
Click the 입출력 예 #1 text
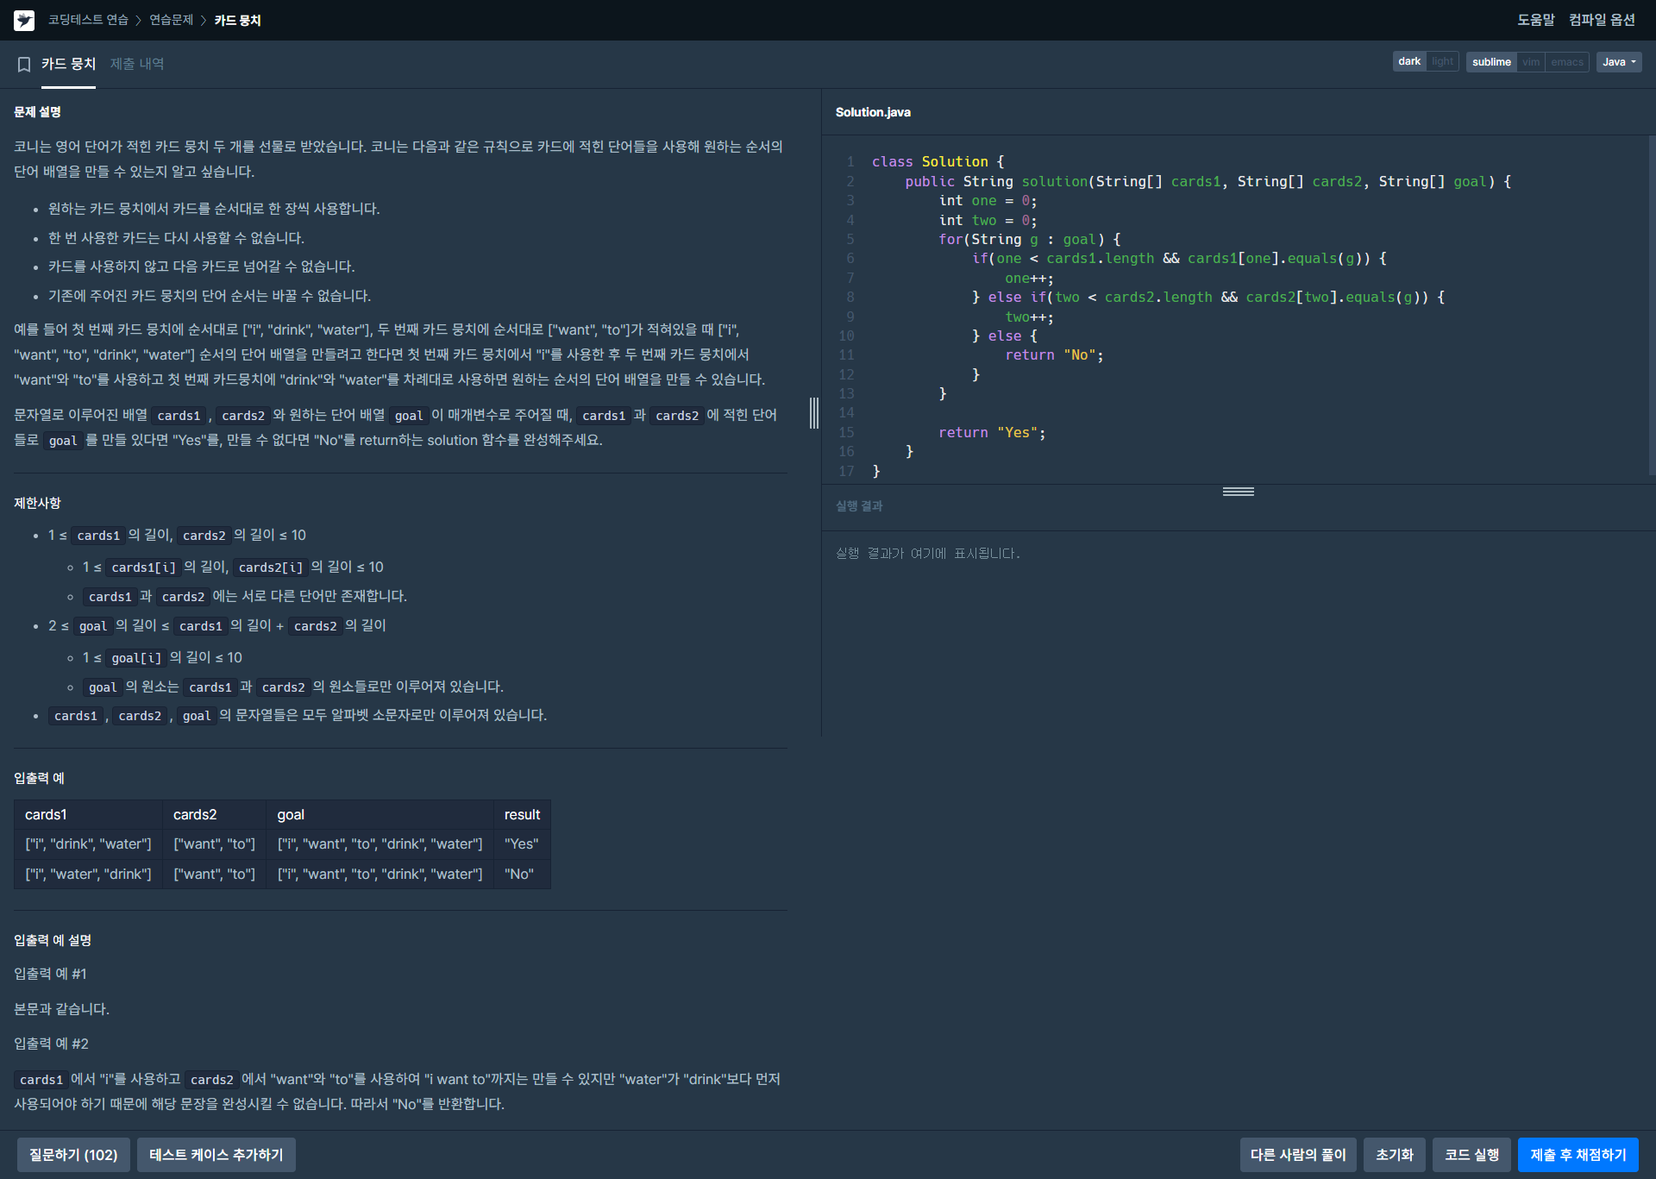(x=50, y=974)
